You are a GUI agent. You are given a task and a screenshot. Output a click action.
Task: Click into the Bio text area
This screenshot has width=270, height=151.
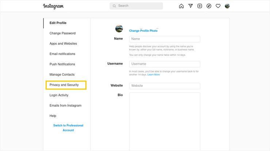click(165, 122)
